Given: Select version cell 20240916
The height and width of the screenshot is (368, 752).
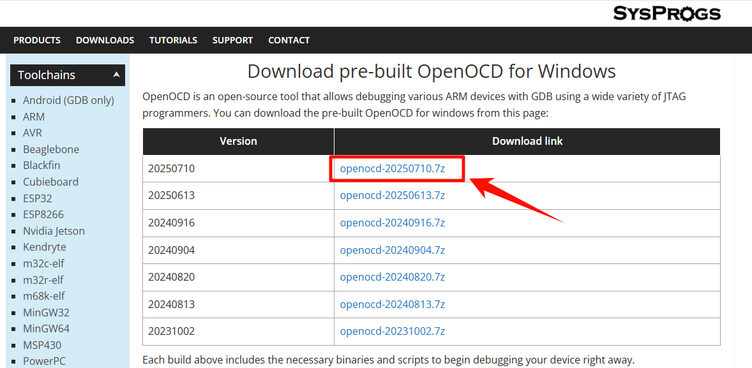Looking at the screenshot, I should click(238, 223).
